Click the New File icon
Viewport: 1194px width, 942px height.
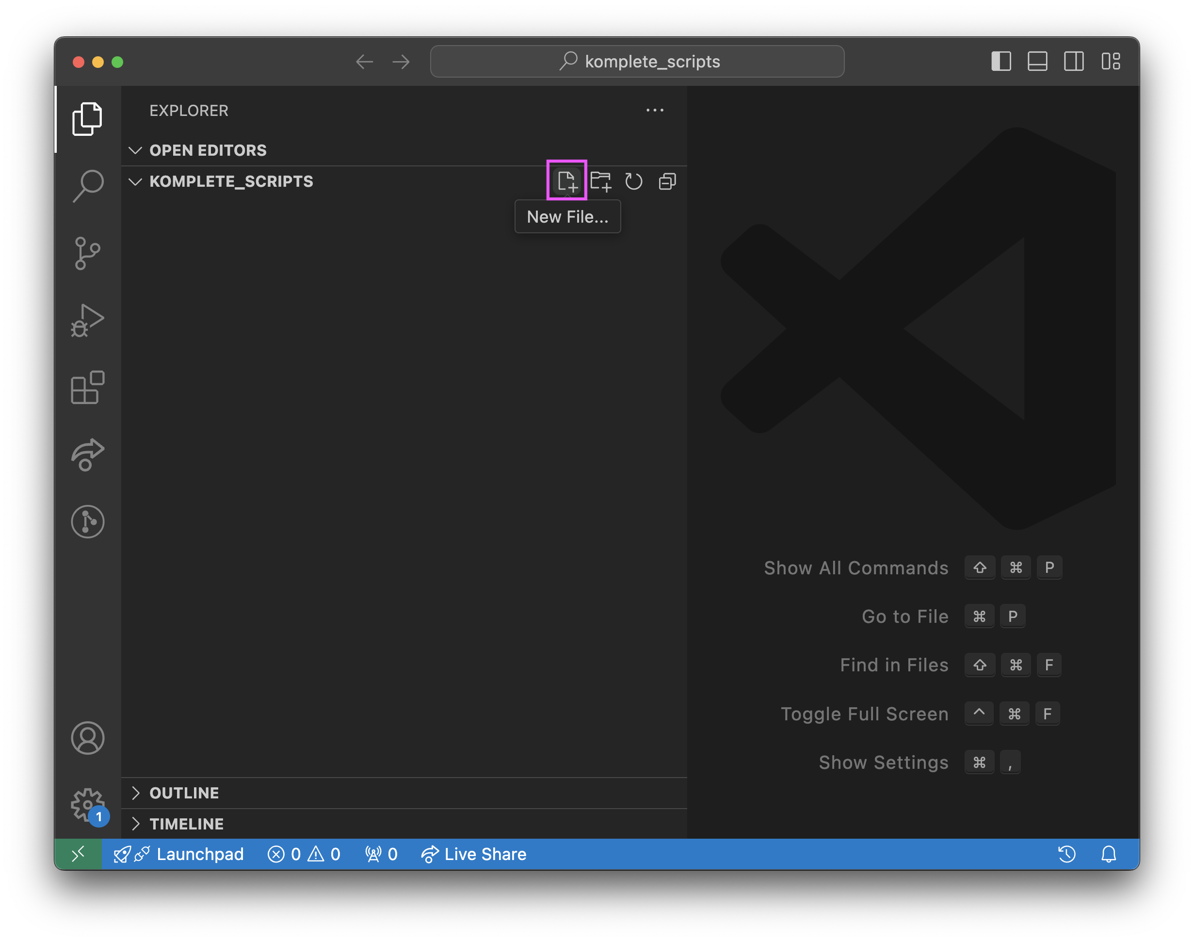pos(566,181)
